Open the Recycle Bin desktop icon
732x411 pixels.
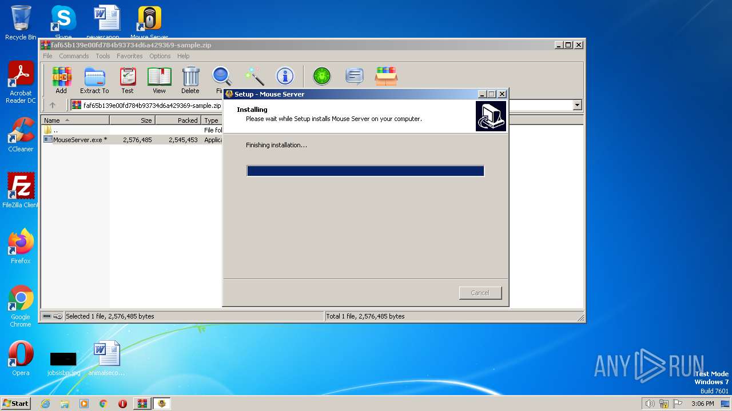pyautogui.click(x=21, y=23)
